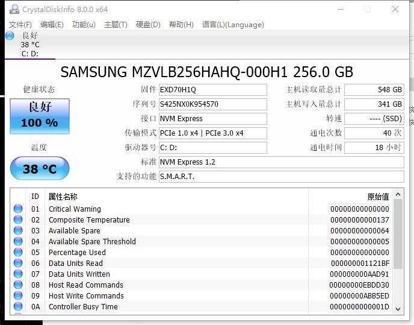414x325 pixels.
Task: Open the 功能(u) menu
Action: tap(84, 25)
